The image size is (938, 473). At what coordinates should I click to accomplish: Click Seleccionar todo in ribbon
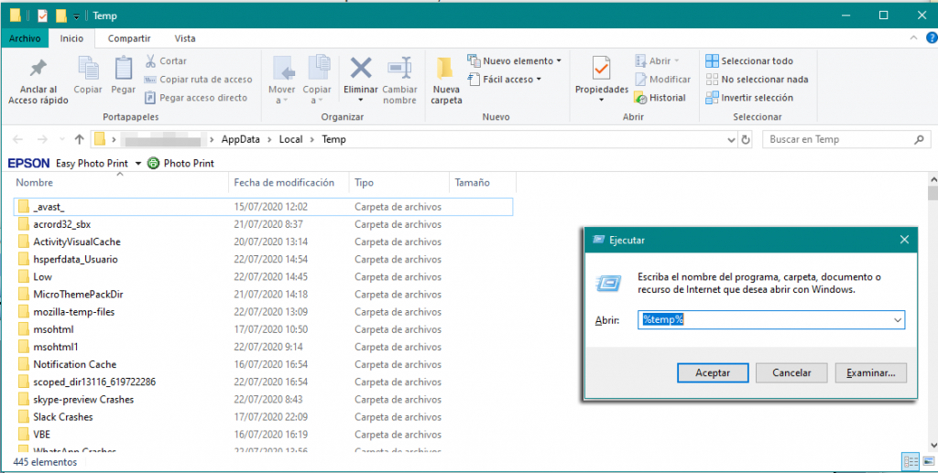(748, 61)
